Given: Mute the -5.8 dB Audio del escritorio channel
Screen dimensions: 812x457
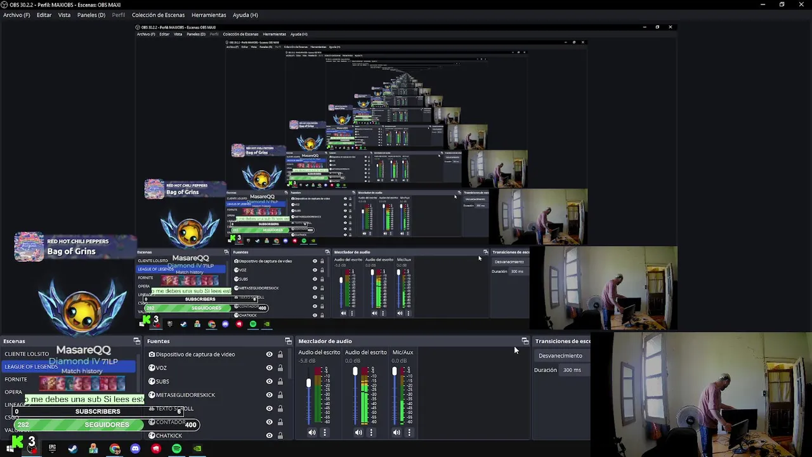Looking at the screenshot, I should [311, 432].
